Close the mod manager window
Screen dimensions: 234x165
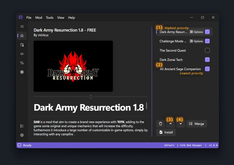pos(213,18)
